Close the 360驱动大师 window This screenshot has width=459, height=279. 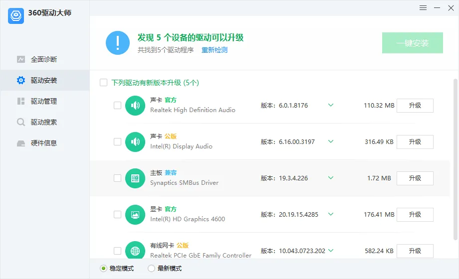click(x=451, y=8)
